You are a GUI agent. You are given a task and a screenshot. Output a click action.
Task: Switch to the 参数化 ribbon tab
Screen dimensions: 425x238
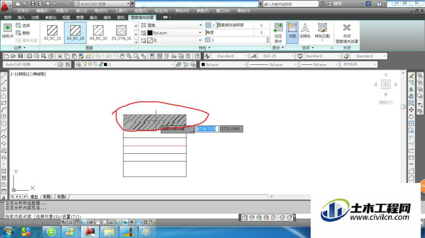pyautogui.click(x=51, y=17)
